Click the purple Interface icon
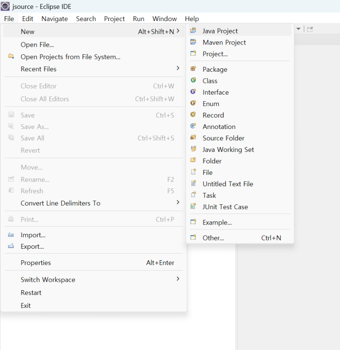 [x=193, y=92]
